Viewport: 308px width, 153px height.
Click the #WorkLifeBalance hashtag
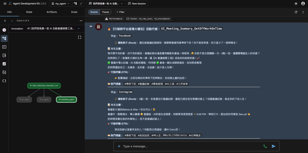click(x=175, y=135)
